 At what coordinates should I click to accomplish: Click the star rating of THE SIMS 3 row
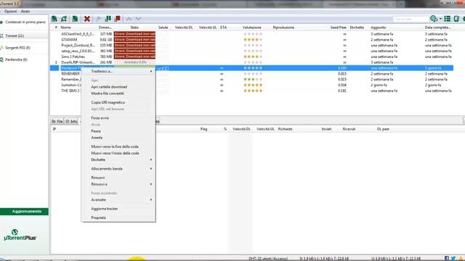[253, 91]
